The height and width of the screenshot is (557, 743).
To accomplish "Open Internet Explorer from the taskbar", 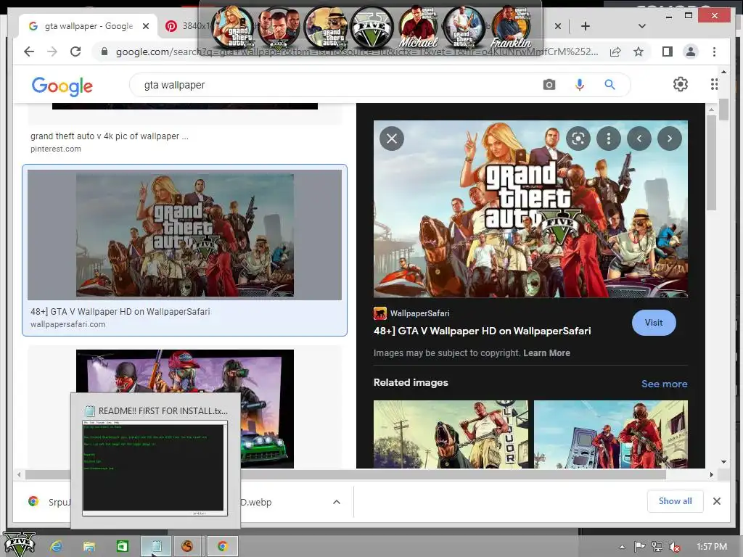I will click(57, 547).
